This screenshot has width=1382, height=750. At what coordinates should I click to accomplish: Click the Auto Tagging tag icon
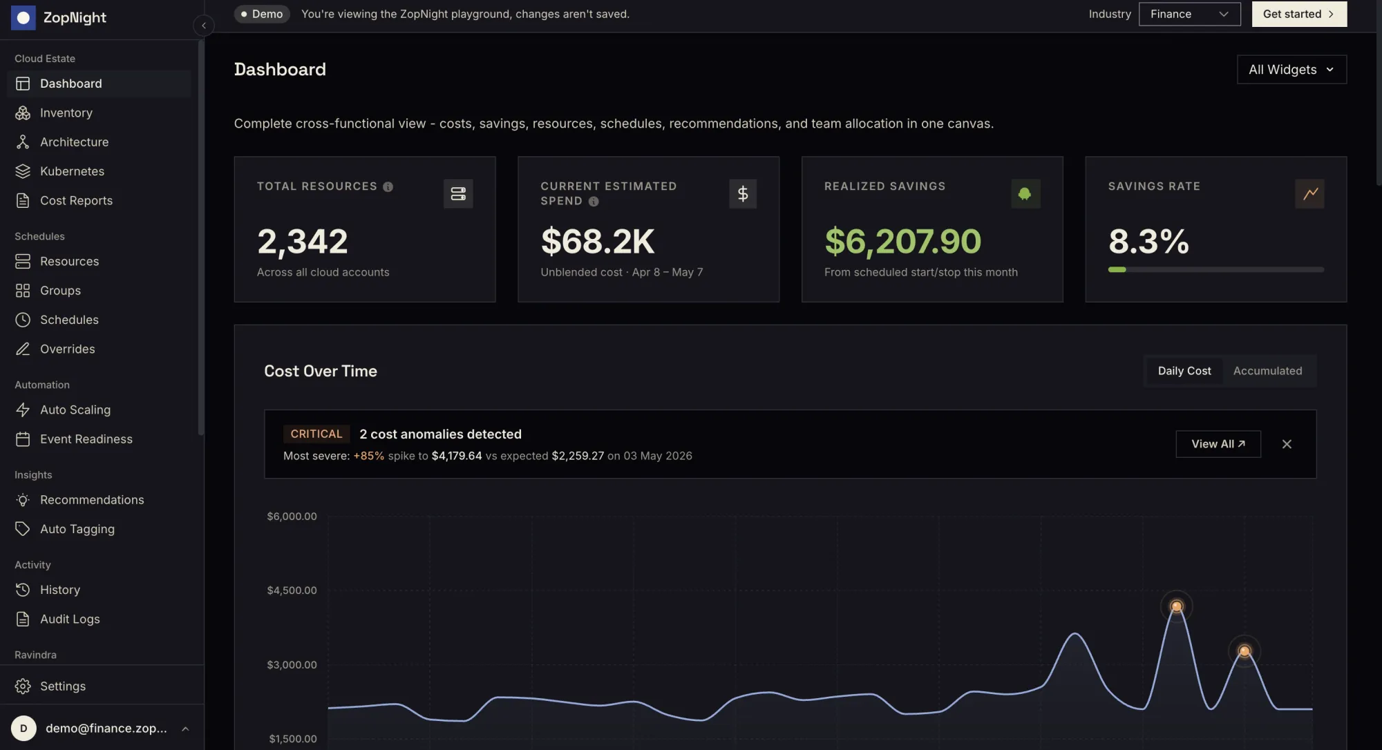(23, 529)
